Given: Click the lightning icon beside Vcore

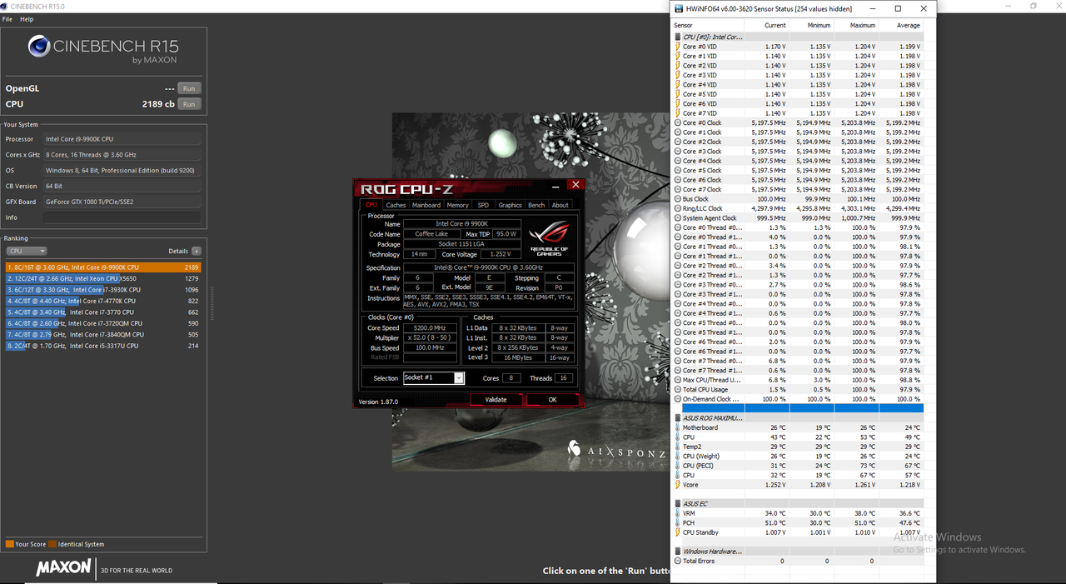Looking at the screenshot, I should point(678,485).
